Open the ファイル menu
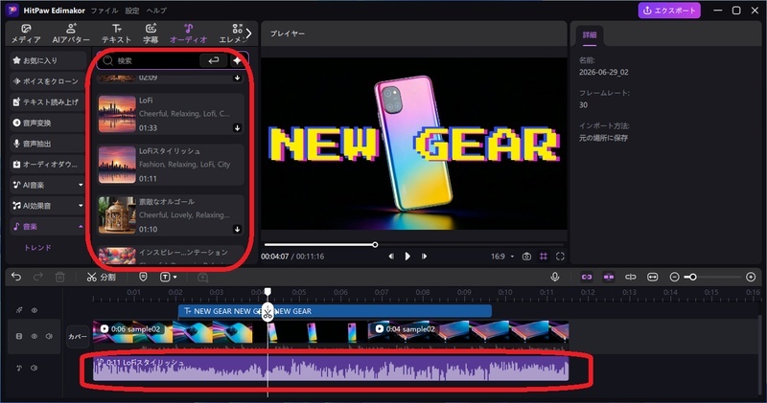767x403 pixels. tap(105, 11)
